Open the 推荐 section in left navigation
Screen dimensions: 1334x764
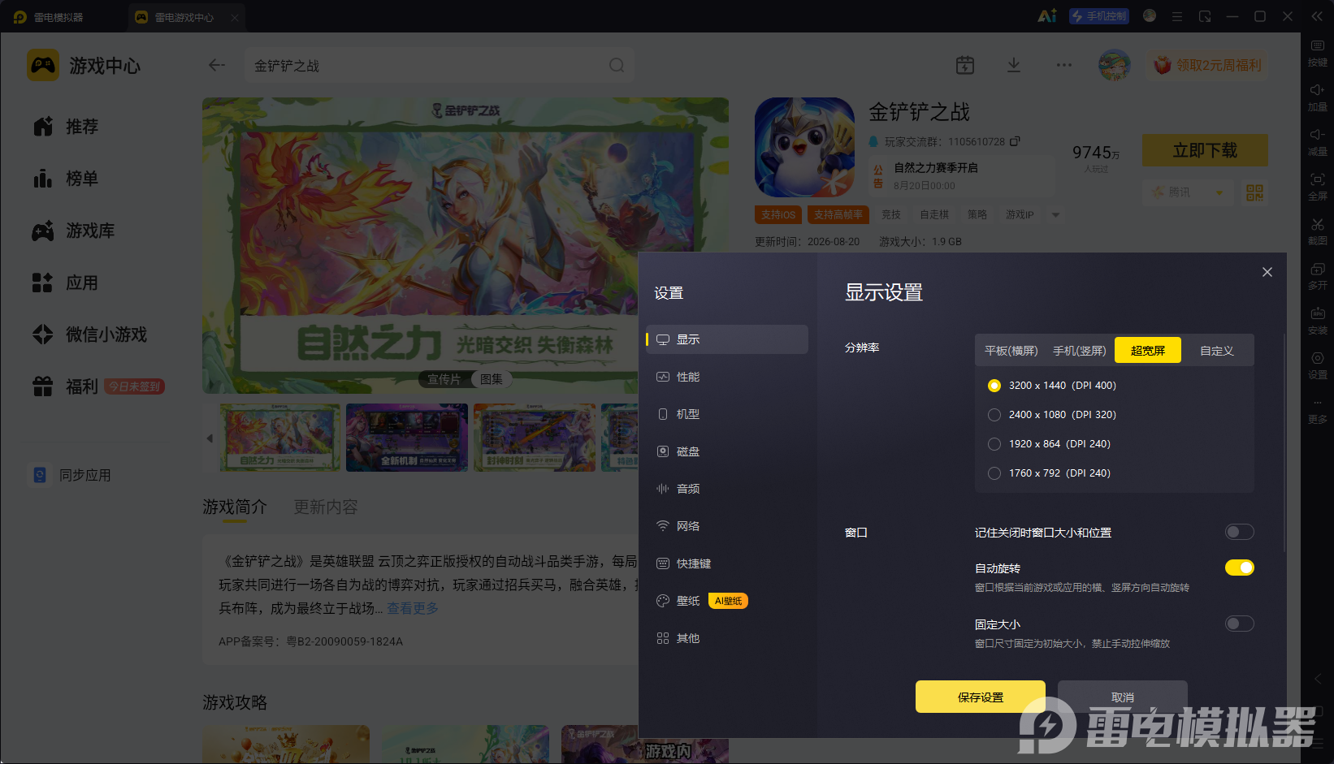tap(66, 127)
